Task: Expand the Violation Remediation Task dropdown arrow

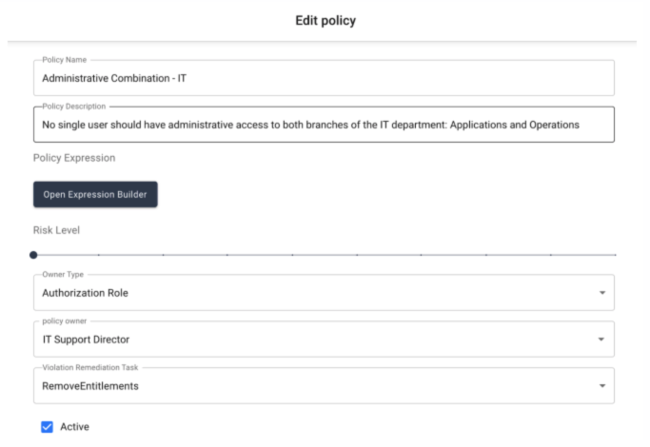Action: [x=601, y=386]
